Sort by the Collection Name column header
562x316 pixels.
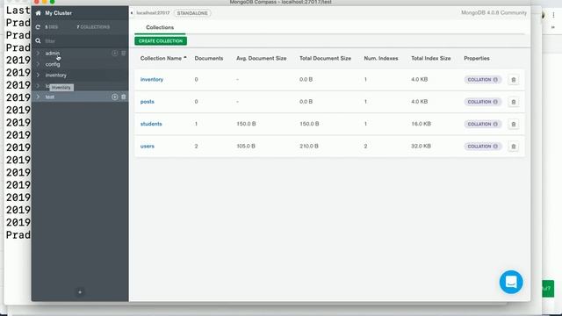[163, 58]
